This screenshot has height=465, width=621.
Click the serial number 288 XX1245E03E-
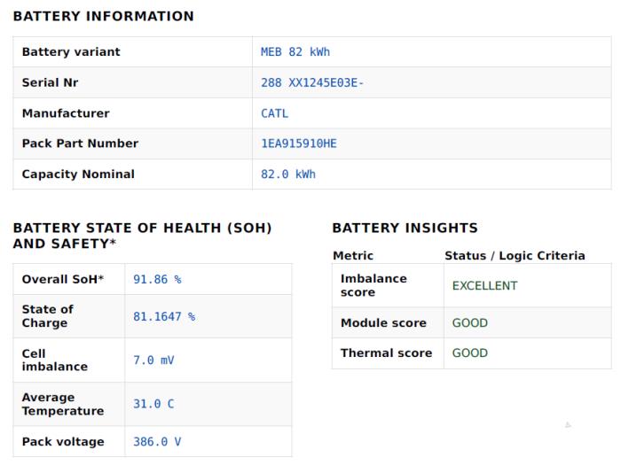pos(312,82)
